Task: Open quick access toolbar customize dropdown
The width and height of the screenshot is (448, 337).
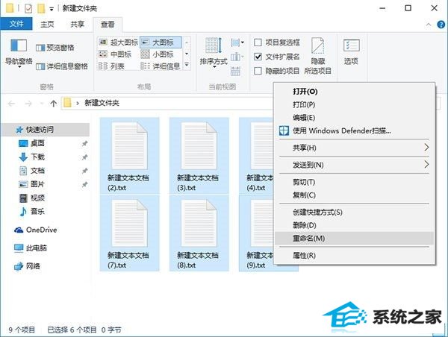Action: pyautogui.click(x=52, y=9)
